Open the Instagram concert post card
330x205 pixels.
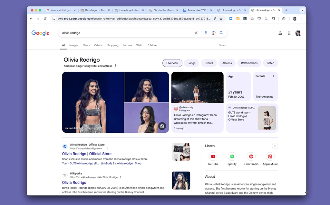[x=198, y=102]
